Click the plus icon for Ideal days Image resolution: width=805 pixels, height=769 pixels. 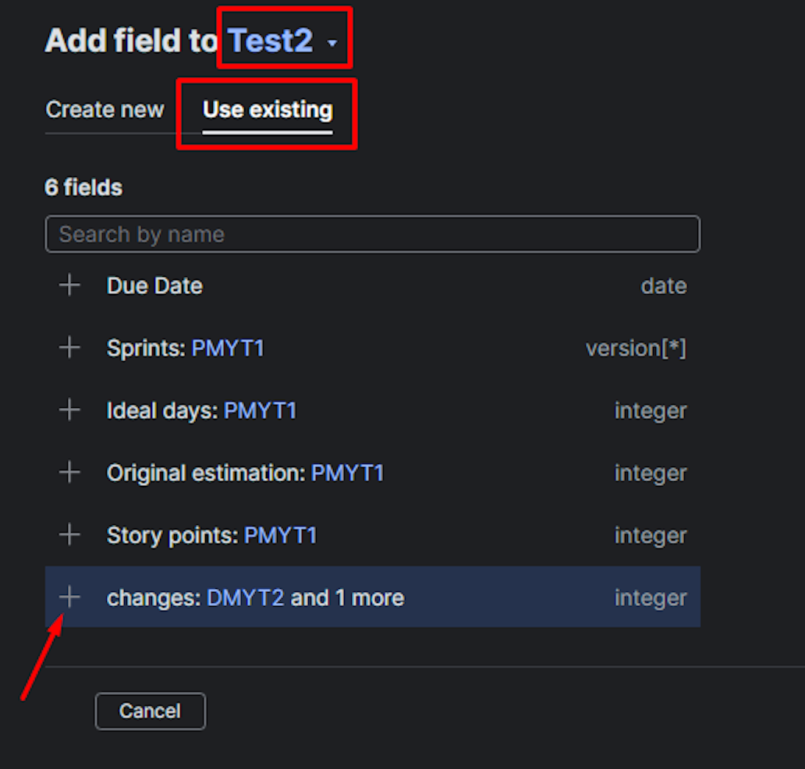click(69, 411)
